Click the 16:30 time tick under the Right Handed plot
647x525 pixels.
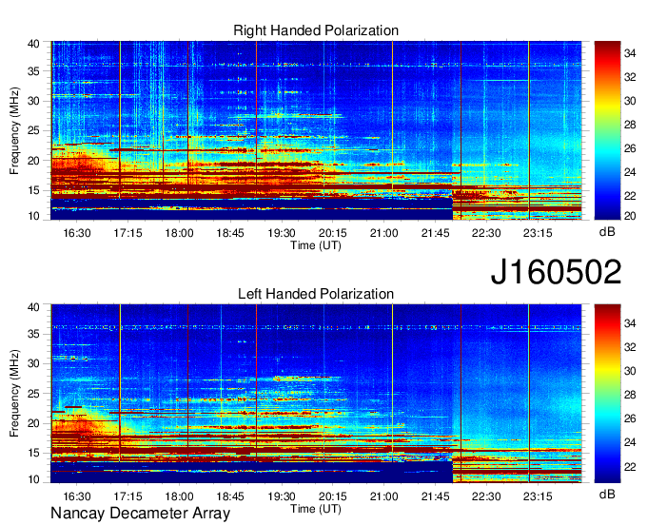[x=77, y=233]
